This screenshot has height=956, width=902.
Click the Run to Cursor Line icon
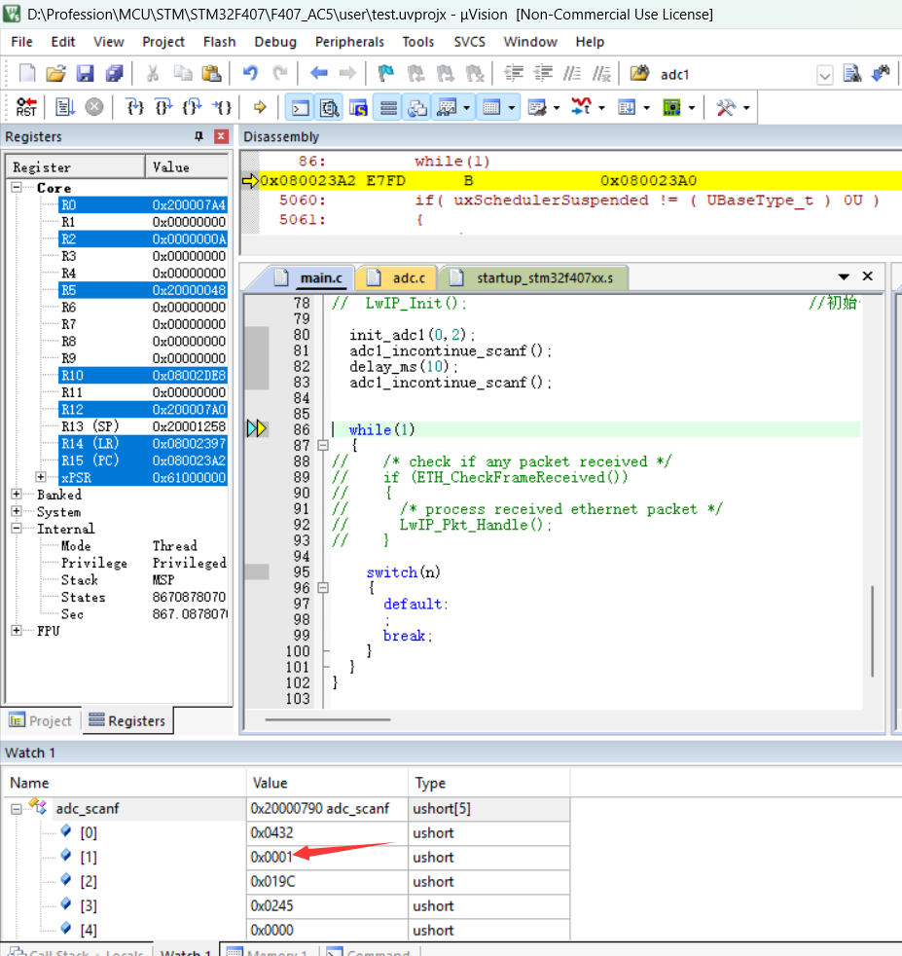click(221, 107)
